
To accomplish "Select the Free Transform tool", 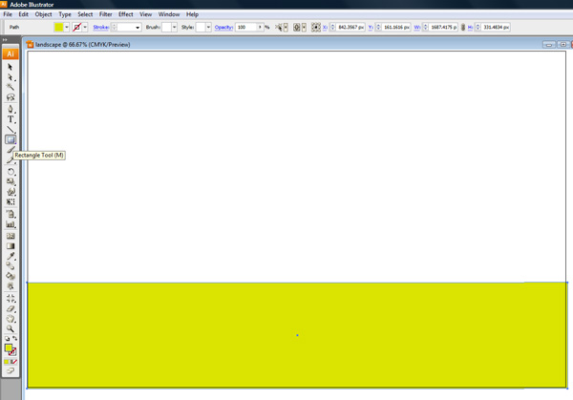I will click(11, 201).
